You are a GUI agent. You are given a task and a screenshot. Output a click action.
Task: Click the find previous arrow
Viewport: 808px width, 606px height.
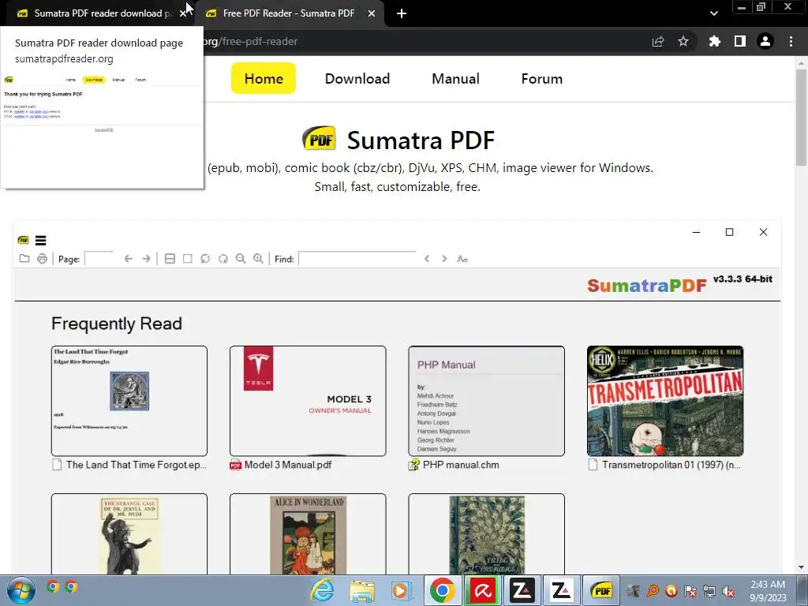pos(427,259)
